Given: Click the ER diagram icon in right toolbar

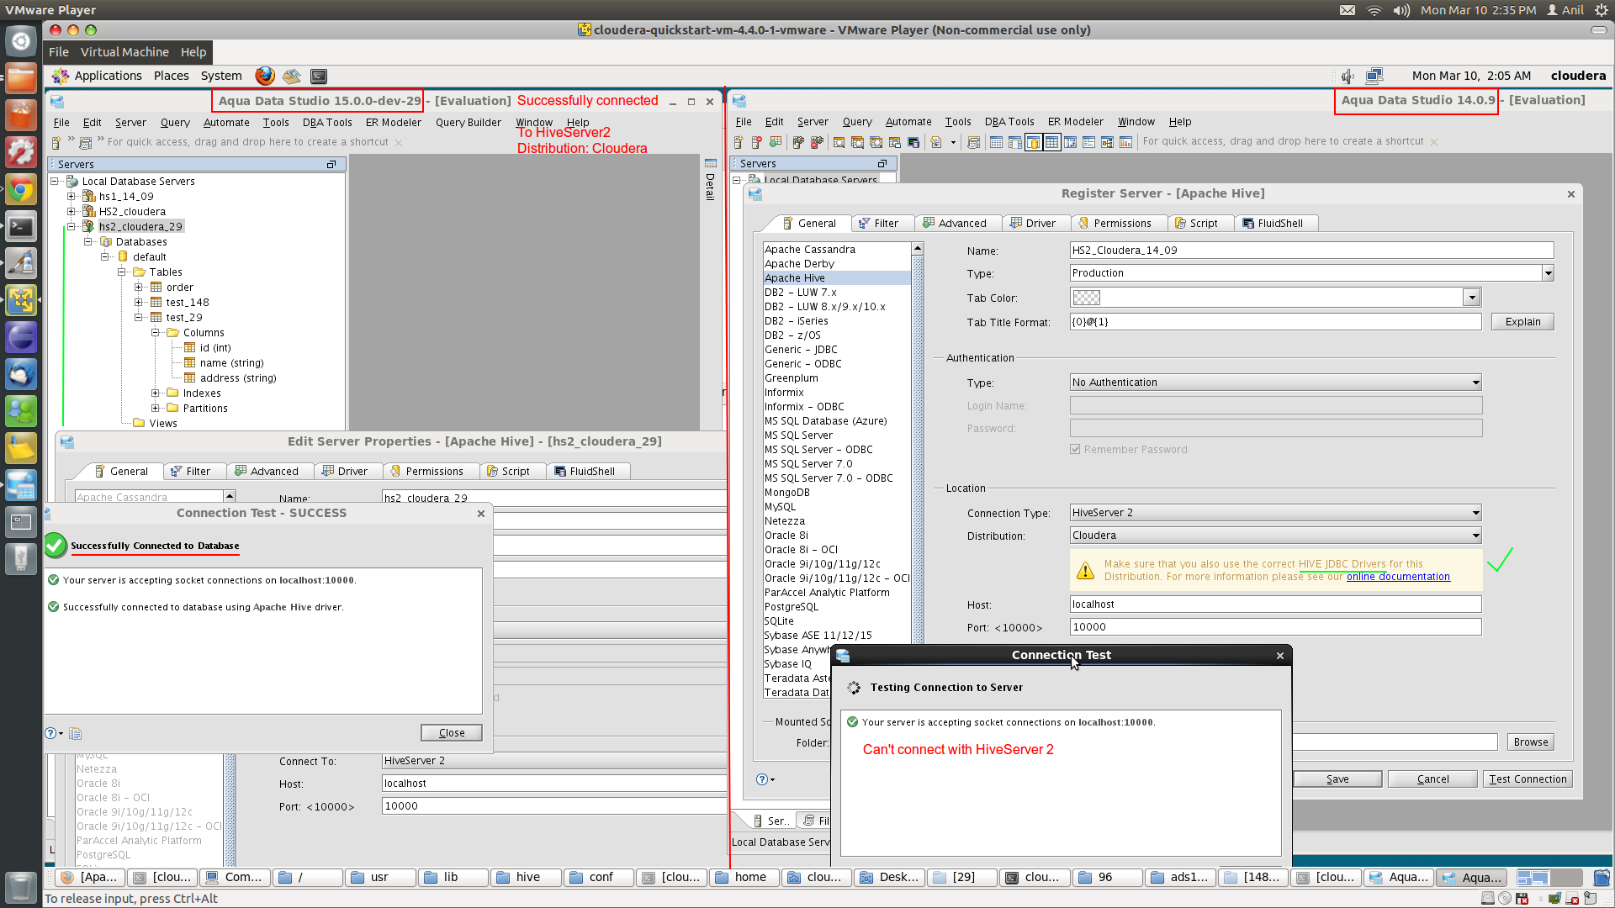Looking at the screenshot, I should click(x=1107, y=142).
